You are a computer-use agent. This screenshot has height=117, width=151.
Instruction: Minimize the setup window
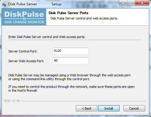coord(123,3)
